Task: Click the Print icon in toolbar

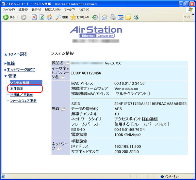Action: 113,17
